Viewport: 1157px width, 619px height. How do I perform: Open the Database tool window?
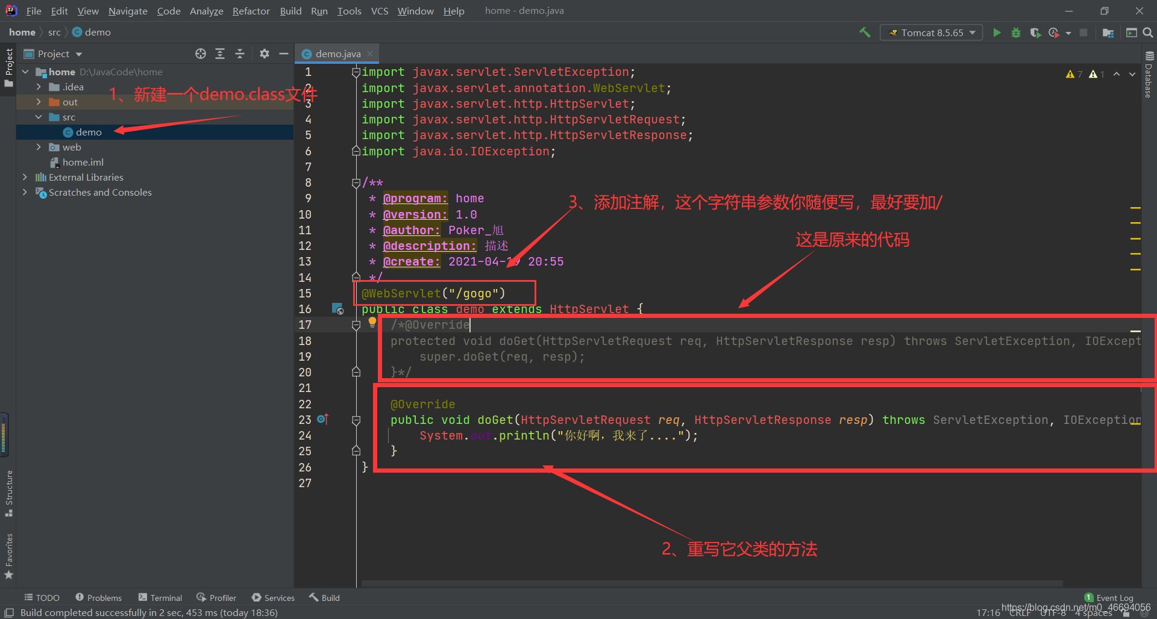[1149, 74]
